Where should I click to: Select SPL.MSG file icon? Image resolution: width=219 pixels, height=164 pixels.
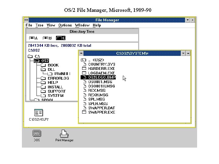[85, 99]
